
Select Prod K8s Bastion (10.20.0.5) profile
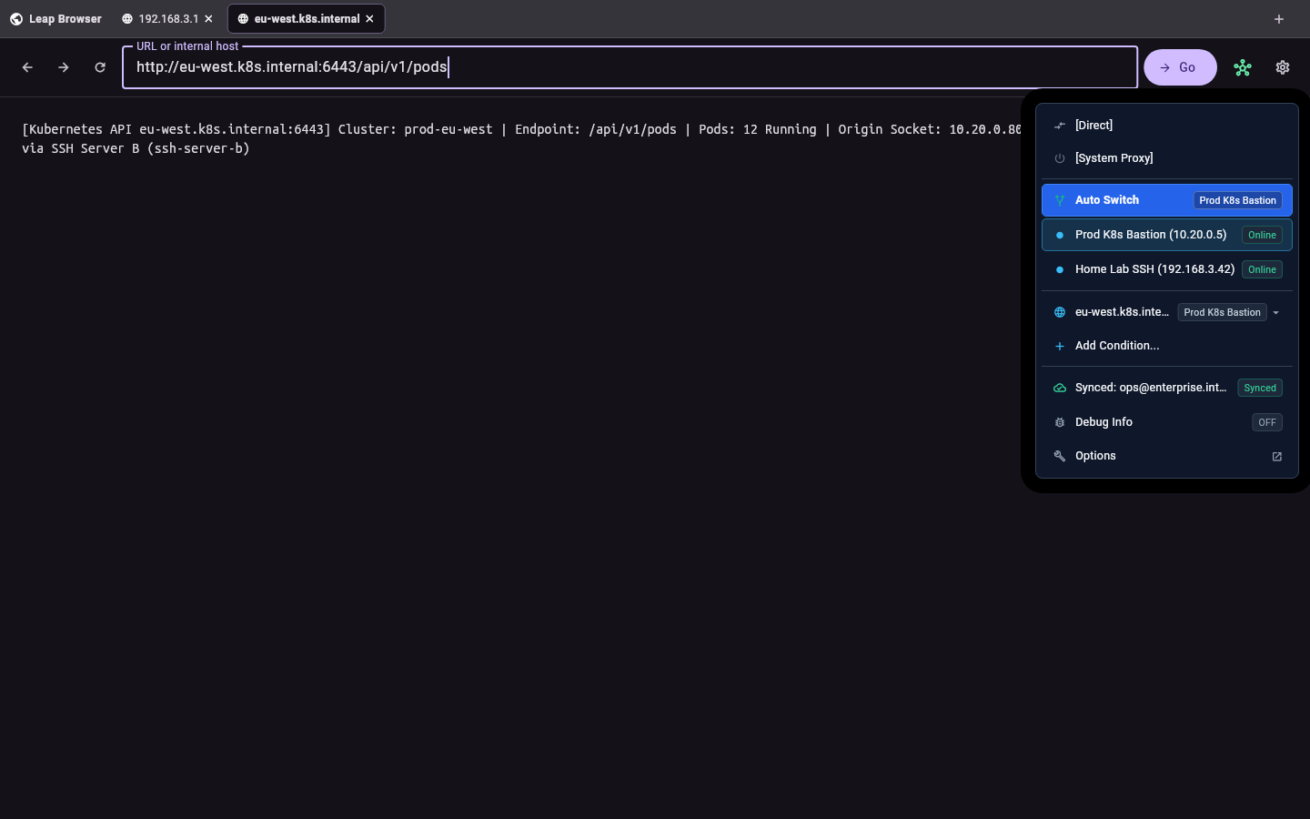[x=1167, y=235]
